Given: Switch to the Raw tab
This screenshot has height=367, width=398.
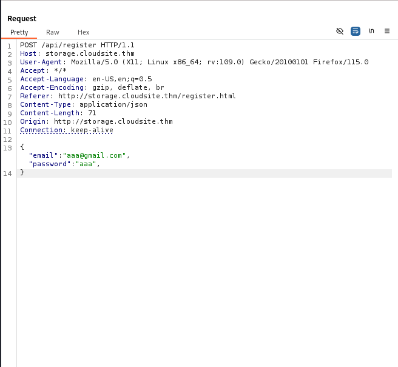Looking at the screenshot, I should click(53, 32).
